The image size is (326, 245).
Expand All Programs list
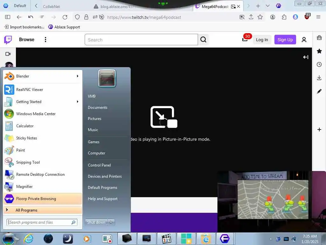tap(43, 210)
